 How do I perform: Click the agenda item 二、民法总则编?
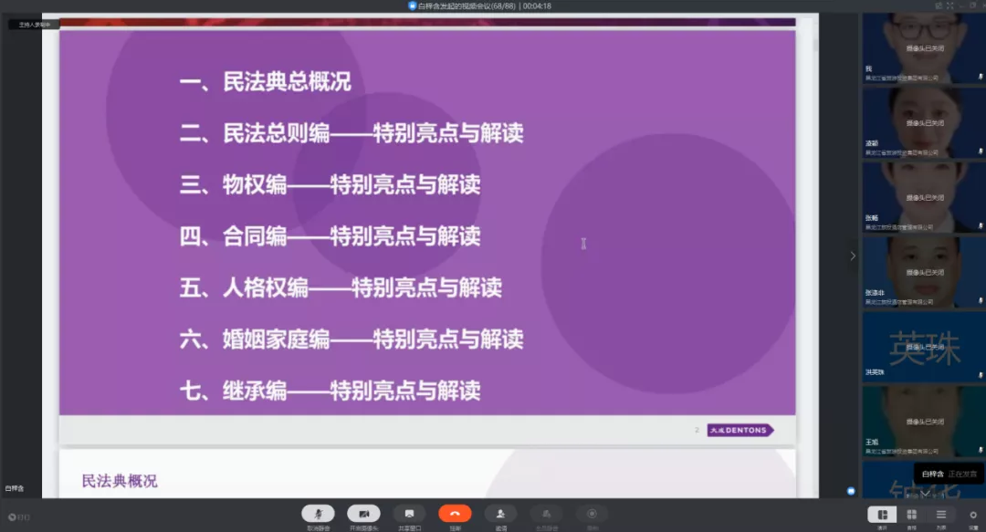pos(351,132)
